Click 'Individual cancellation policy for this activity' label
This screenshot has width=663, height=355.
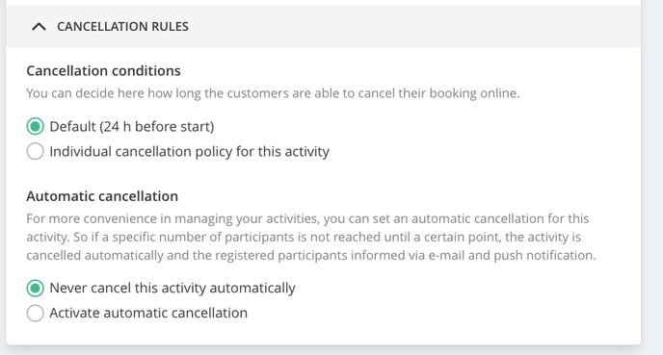click(x=190, y=152)
